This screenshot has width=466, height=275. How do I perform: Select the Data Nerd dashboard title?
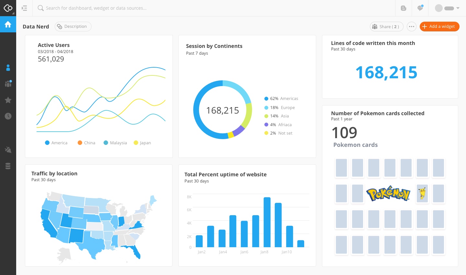tap(36, 27)
